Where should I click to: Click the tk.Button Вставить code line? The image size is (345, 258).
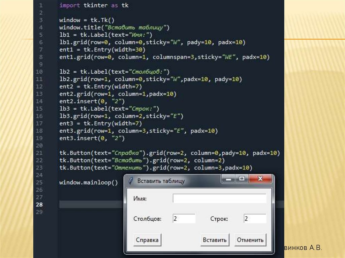[142, 160]
